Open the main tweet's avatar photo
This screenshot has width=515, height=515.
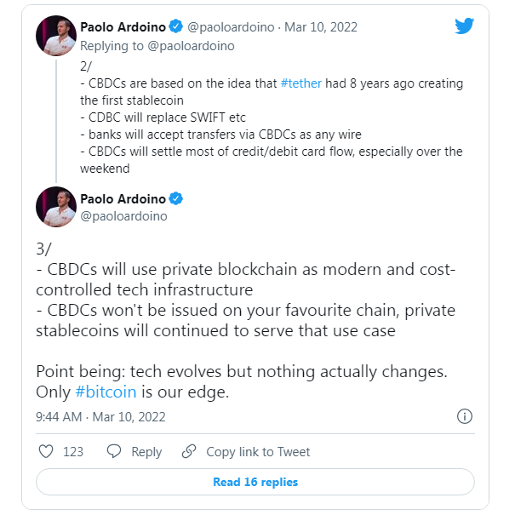coord(56,207)
